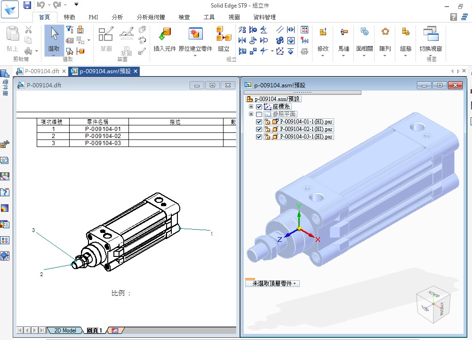Screen dimensions: 472x340
Task: Click the gear icon in left sidebar
Action: (x=5, y=256)
